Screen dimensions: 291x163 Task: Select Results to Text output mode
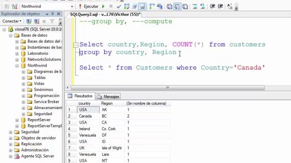tap(169, 7)
